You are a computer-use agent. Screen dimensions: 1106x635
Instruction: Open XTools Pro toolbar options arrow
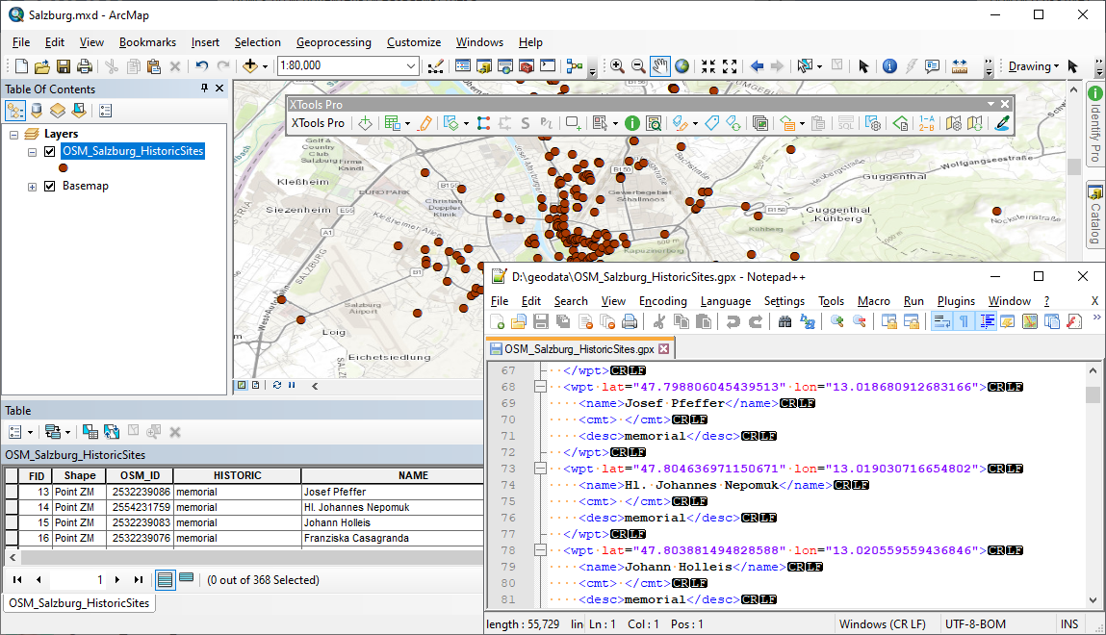pyautogui.click(x=990, y=104)
